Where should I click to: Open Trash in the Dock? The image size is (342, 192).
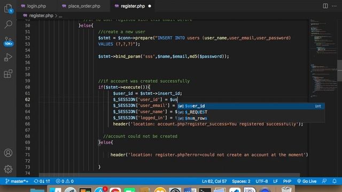coord(286,189)
